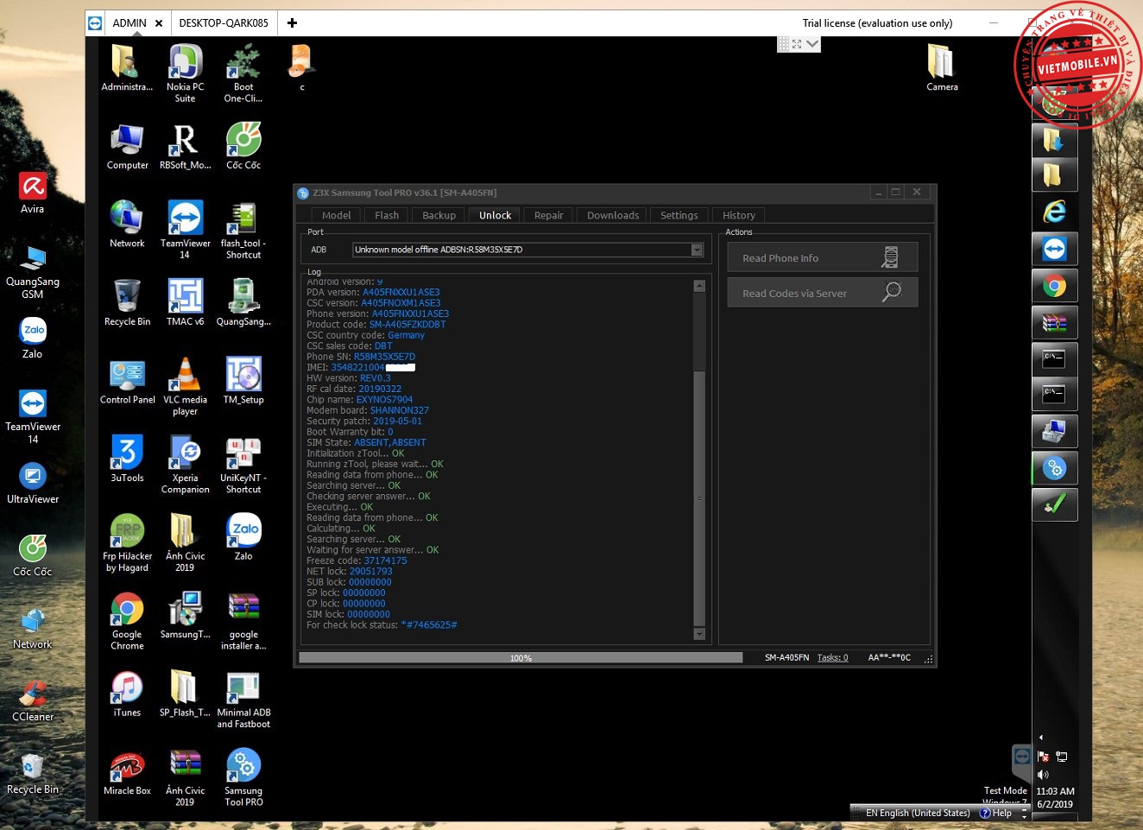This screenshot has height=830, width=1143.
Task: Select the Camera folder icon
Action: [942, 67]
